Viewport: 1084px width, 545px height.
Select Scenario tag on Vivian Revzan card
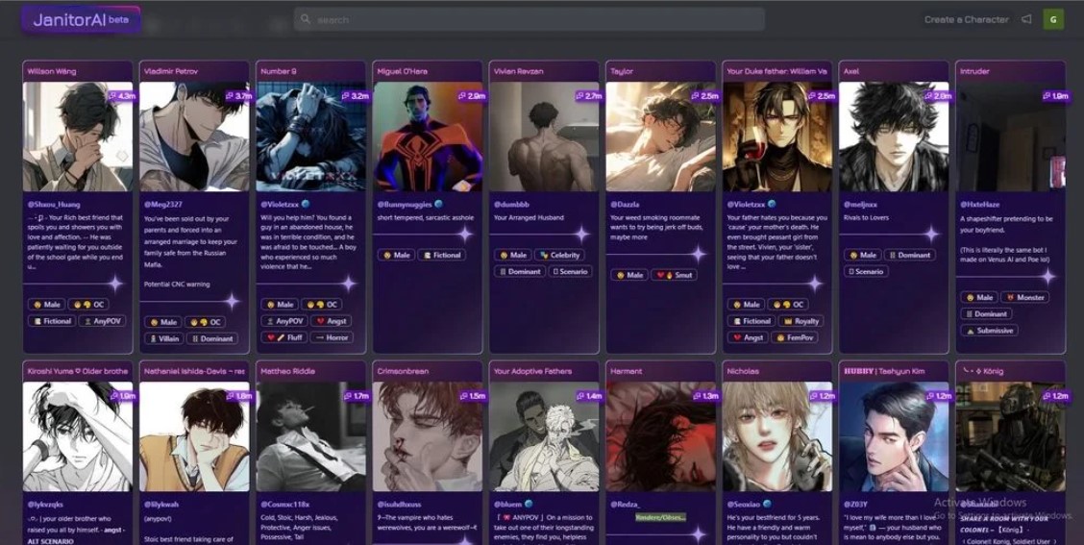point(570,272)
